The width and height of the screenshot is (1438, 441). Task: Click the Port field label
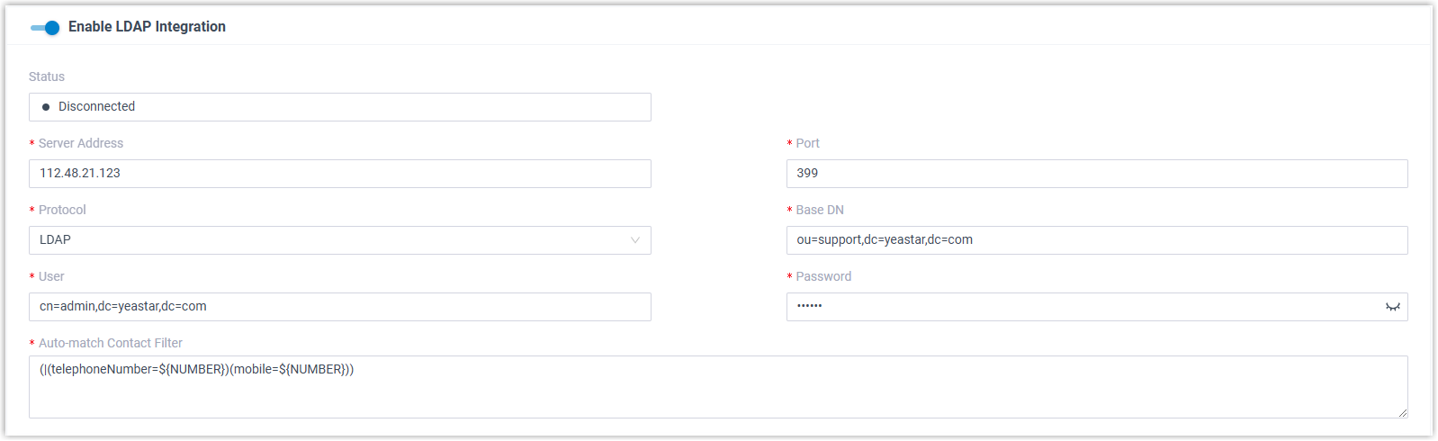pyautogui.click(x=807, y=143)
